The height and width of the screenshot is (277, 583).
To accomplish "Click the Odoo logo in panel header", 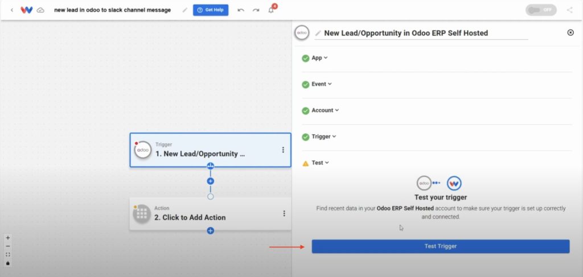I will pyautogui.click(x=302, y=32).
